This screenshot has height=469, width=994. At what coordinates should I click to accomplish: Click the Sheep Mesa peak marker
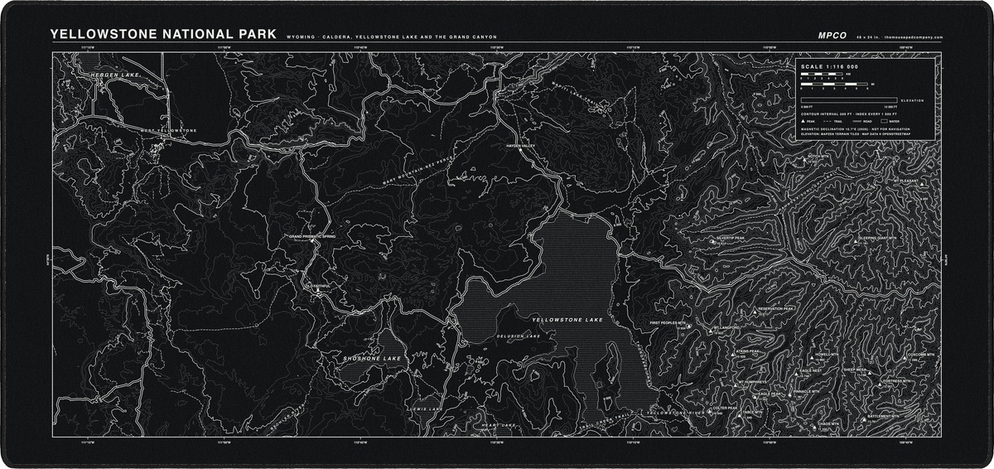[x=870, y=373]
